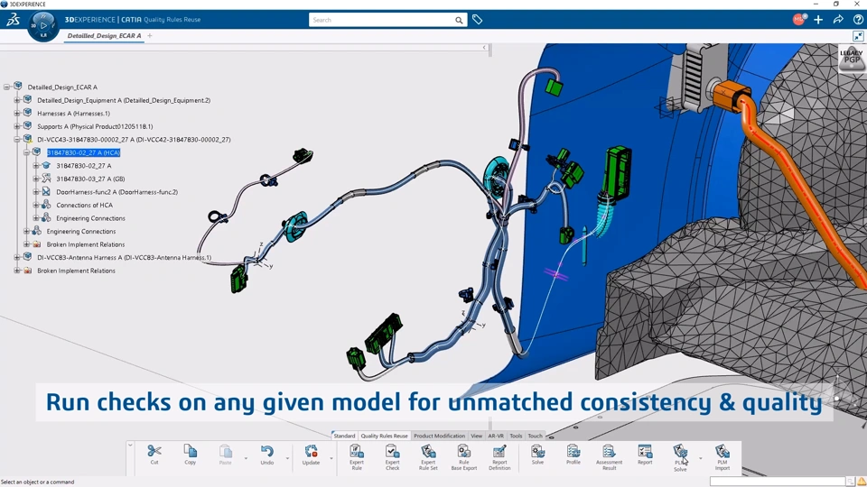The image size is (867, 487).
Task: Open the Help question mark icon
Action: 858,20
